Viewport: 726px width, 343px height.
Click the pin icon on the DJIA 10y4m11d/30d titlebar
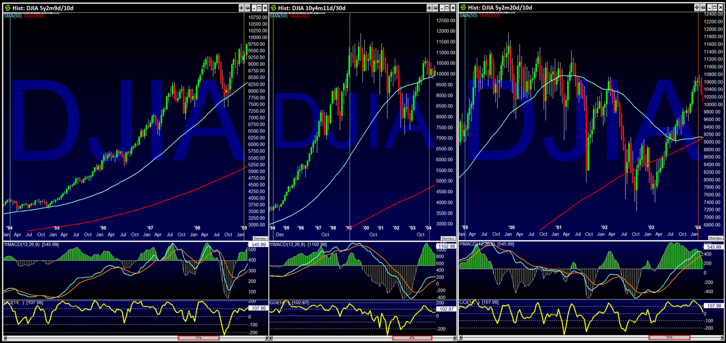(x=435, y=7)
